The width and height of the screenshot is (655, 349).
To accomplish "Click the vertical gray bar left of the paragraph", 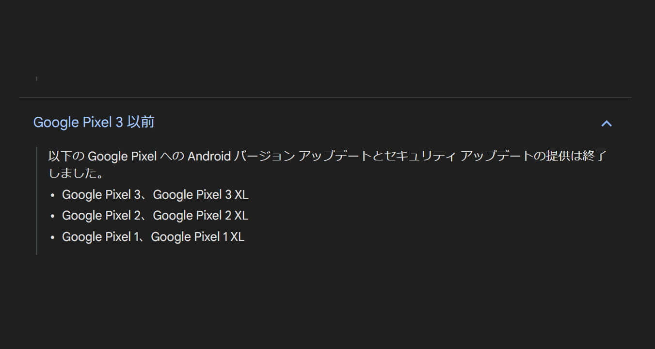I will [37, 199].
